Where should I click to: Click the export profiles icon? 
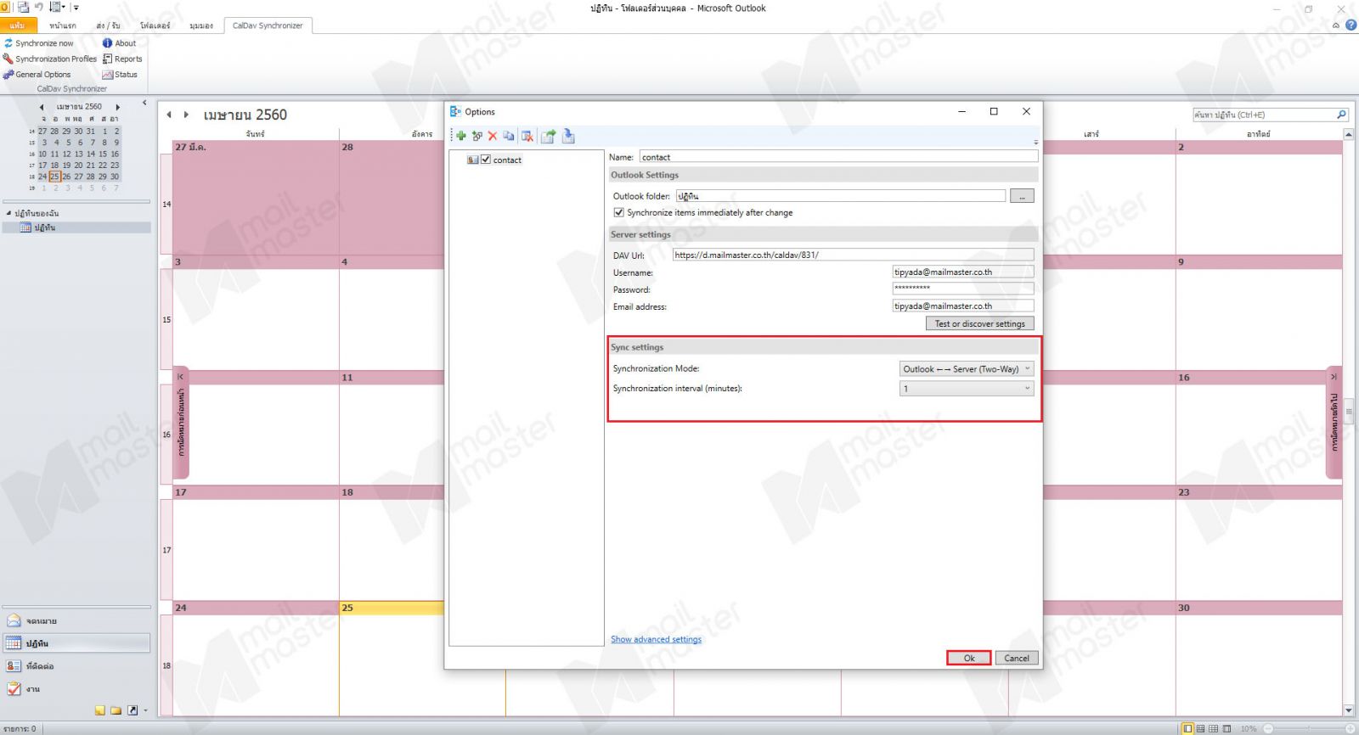pyautogui.click(x=548, y=136)
